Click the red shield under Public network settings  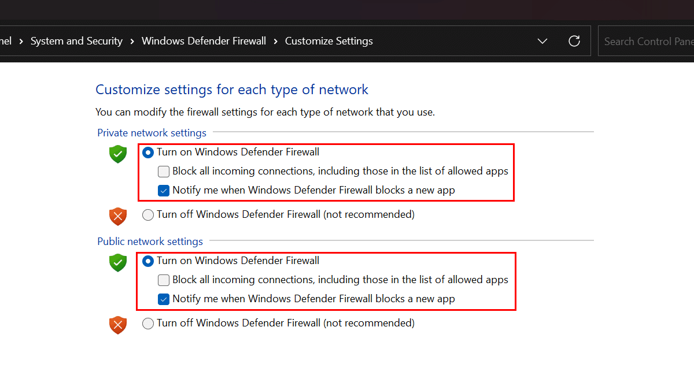(x=118, y=325)
